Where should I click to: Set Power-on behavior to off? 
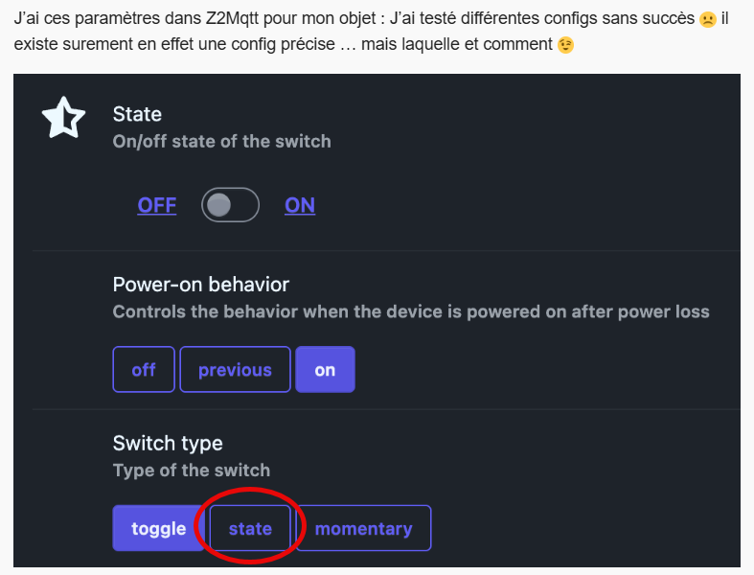click(144, 370)
